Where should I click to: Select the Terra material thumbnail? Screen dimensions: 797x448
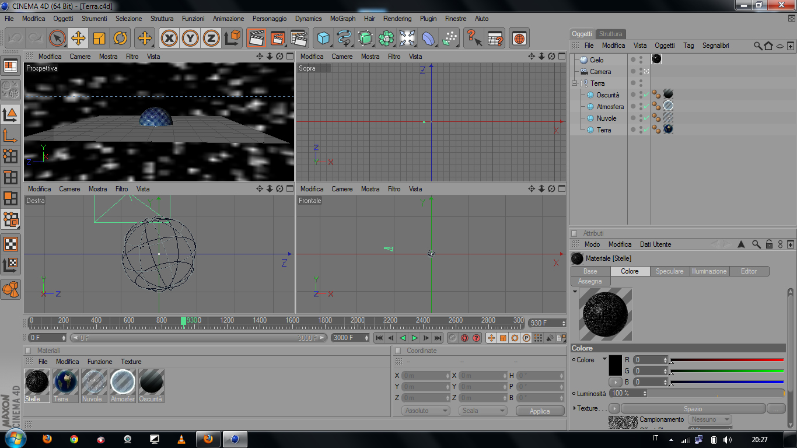65,386
